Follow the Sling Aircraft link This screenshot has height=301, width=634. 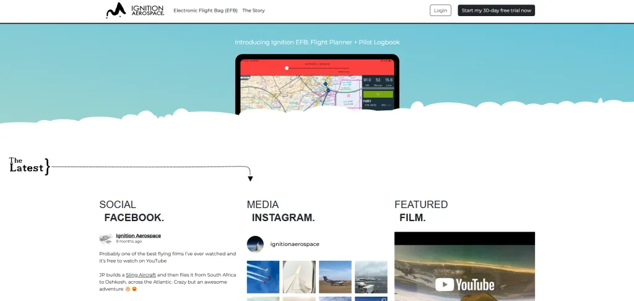point(141,275)
